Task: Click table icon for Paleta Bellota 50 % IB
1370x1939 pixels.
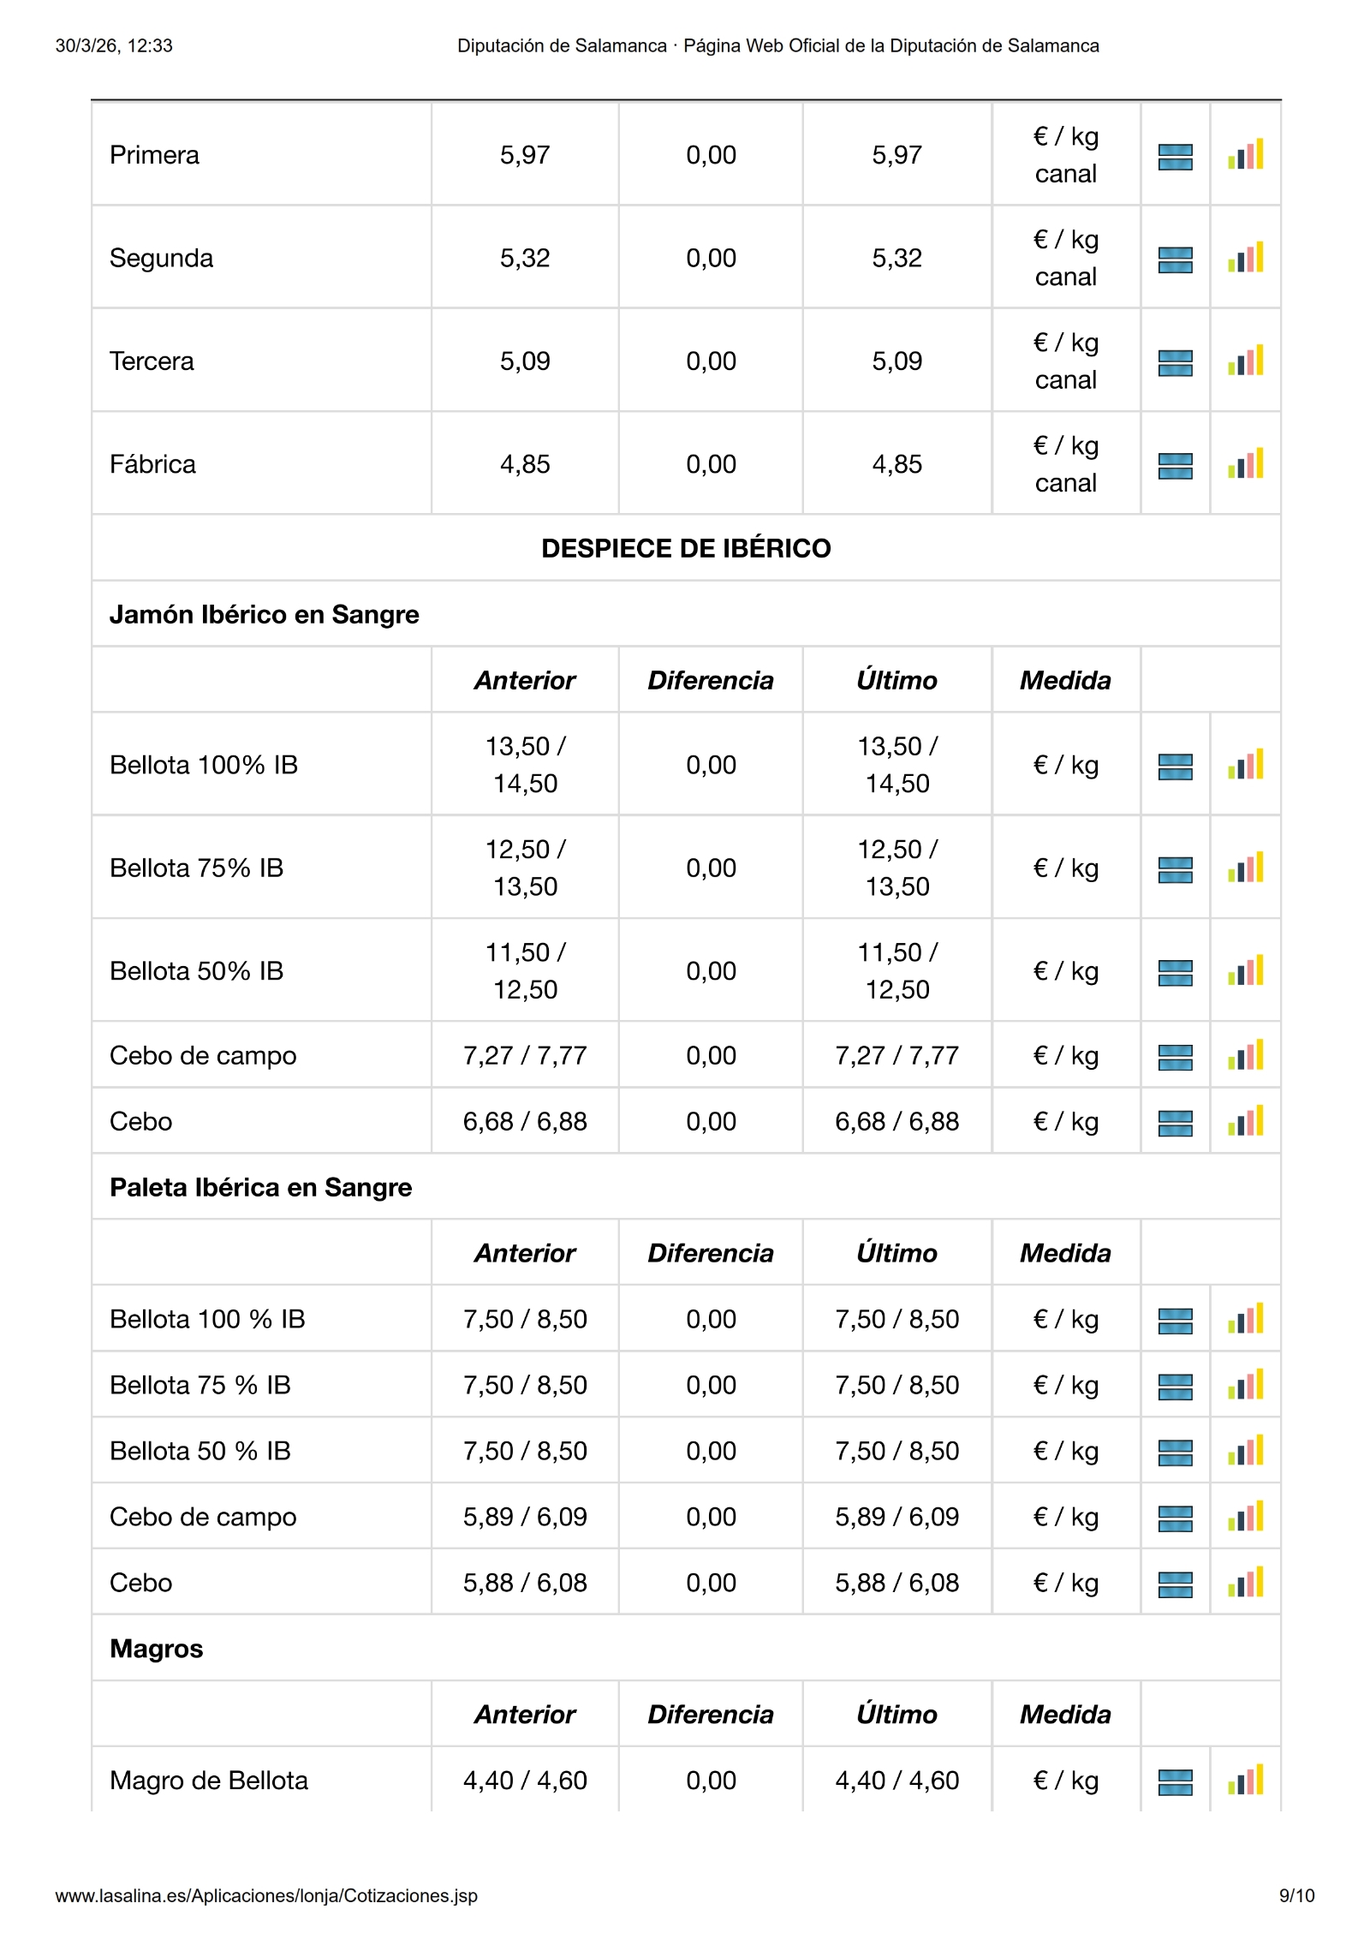Action: point(1175,1453)
